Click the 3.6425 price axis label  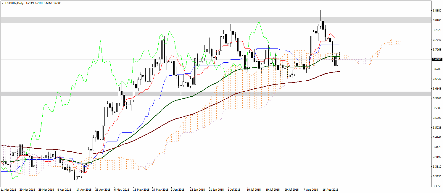[437, 79]
